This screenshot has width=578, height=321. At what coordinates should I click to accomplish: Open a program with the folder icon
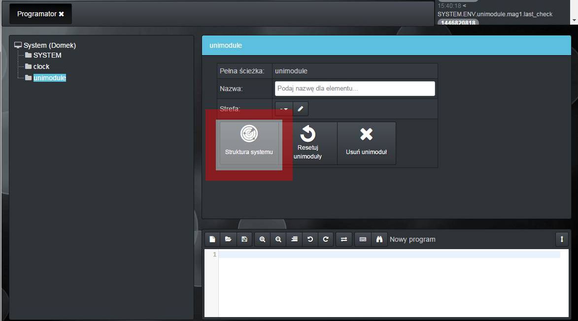[228, 239]
